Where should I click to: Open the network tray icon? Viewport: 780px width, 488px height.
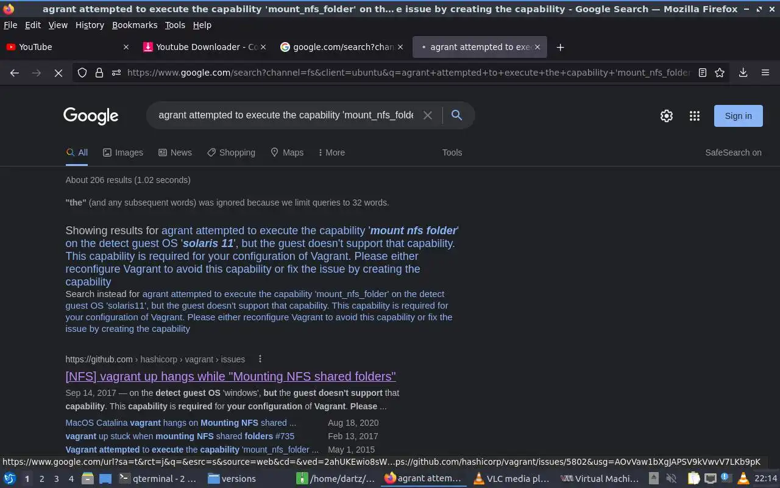[710, 479]
